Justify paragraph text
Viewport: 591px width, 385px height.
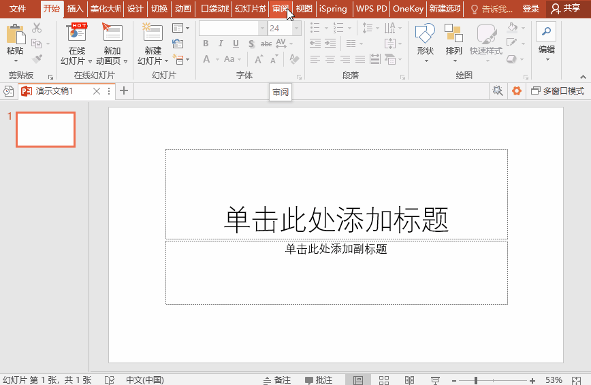360,59
